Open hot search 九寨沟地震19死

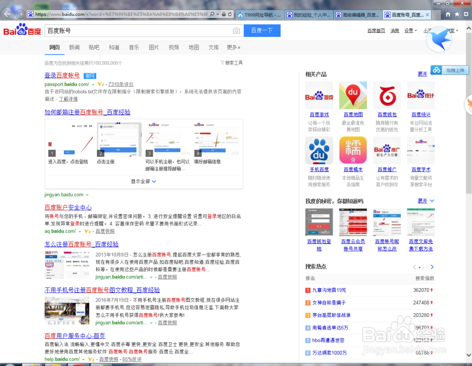click(x=329, y=290)
